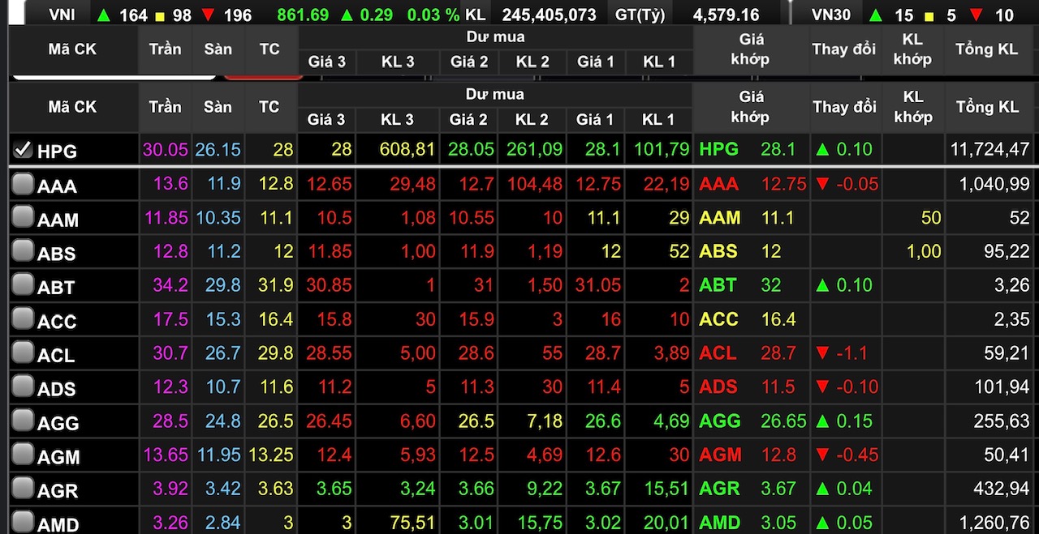Click the red down arrow beside VNI decliners count 196

click(x=209, y=15)
